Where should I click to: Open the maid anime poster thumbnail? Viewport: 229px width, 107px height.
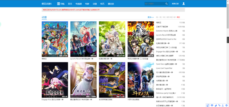[83, 80]
